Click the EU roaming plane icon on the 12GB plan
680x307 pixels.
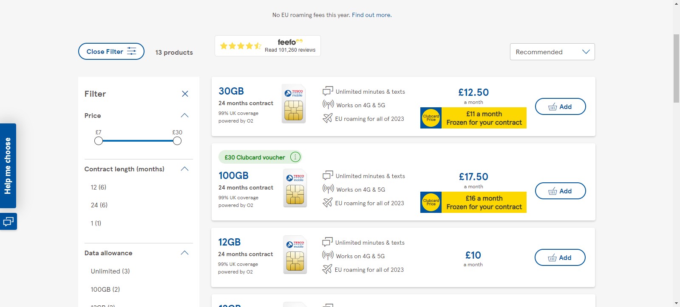point(327,269)
